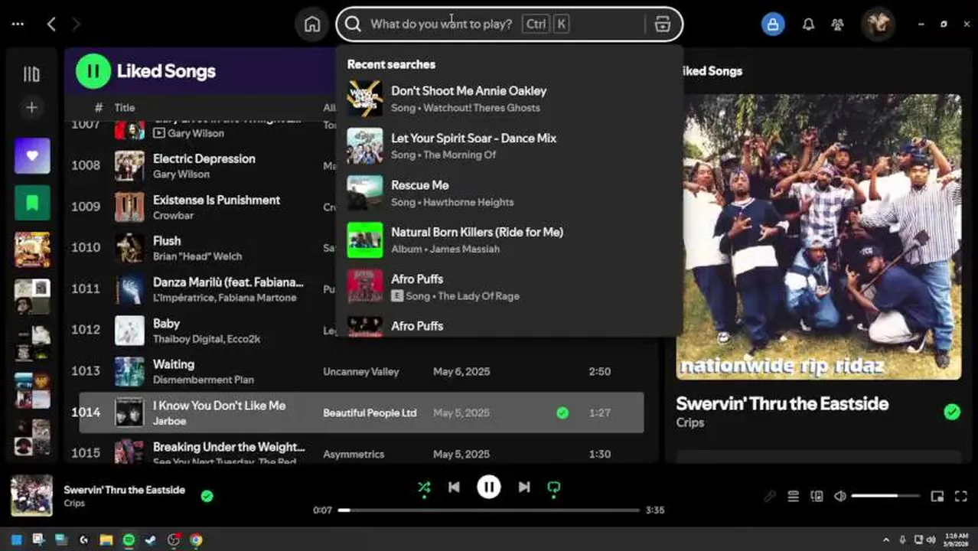Click the nationwide rip ridaz album art

tap(819, 237)
